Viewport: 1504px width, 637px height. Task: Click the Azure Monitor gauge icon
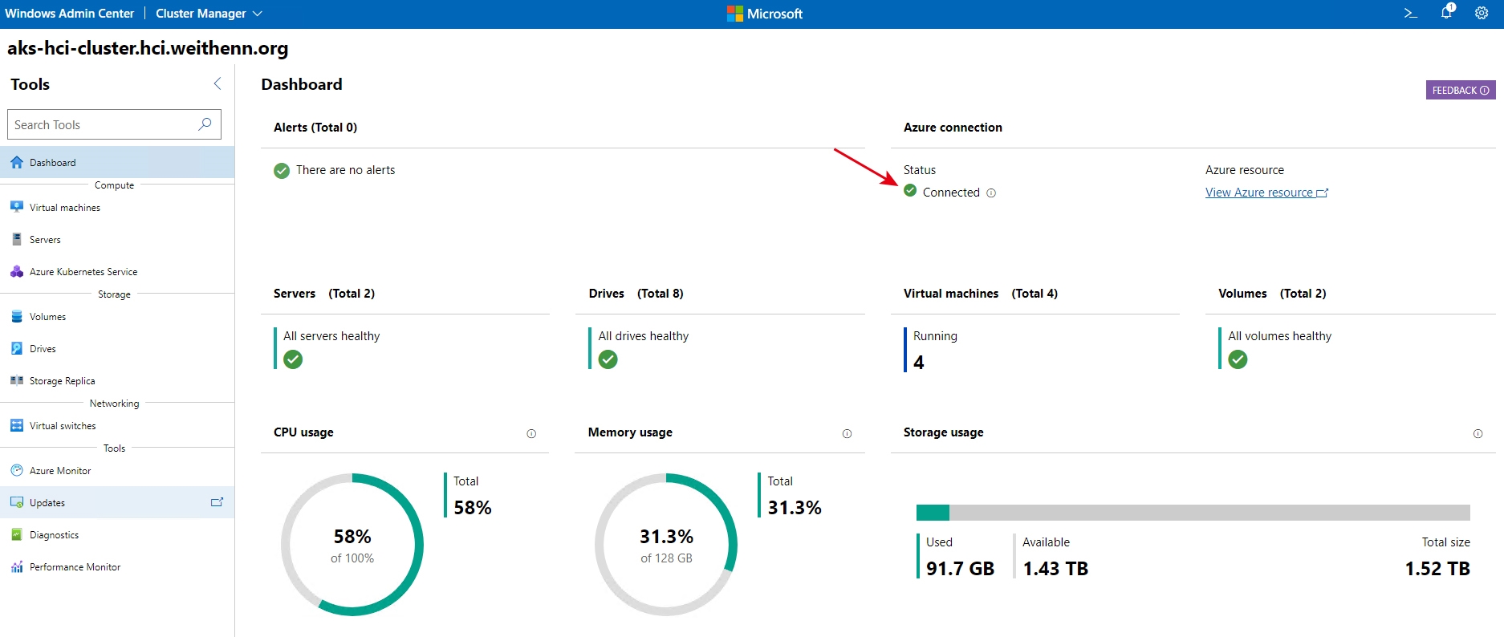[x=17, y=470]
